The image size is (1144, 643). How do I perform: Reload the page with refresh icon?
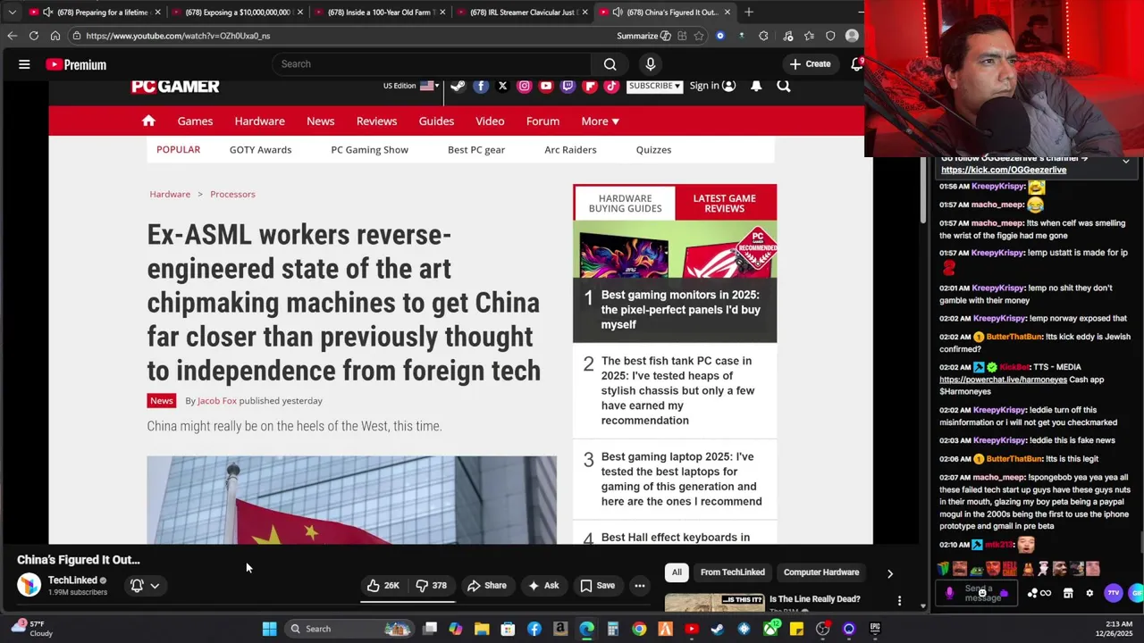(x=33, y=36)
